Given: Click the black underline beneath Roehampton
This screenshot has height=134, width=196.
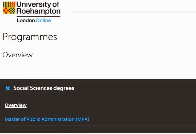Looking at the screenshot, I should pos(38,16).
